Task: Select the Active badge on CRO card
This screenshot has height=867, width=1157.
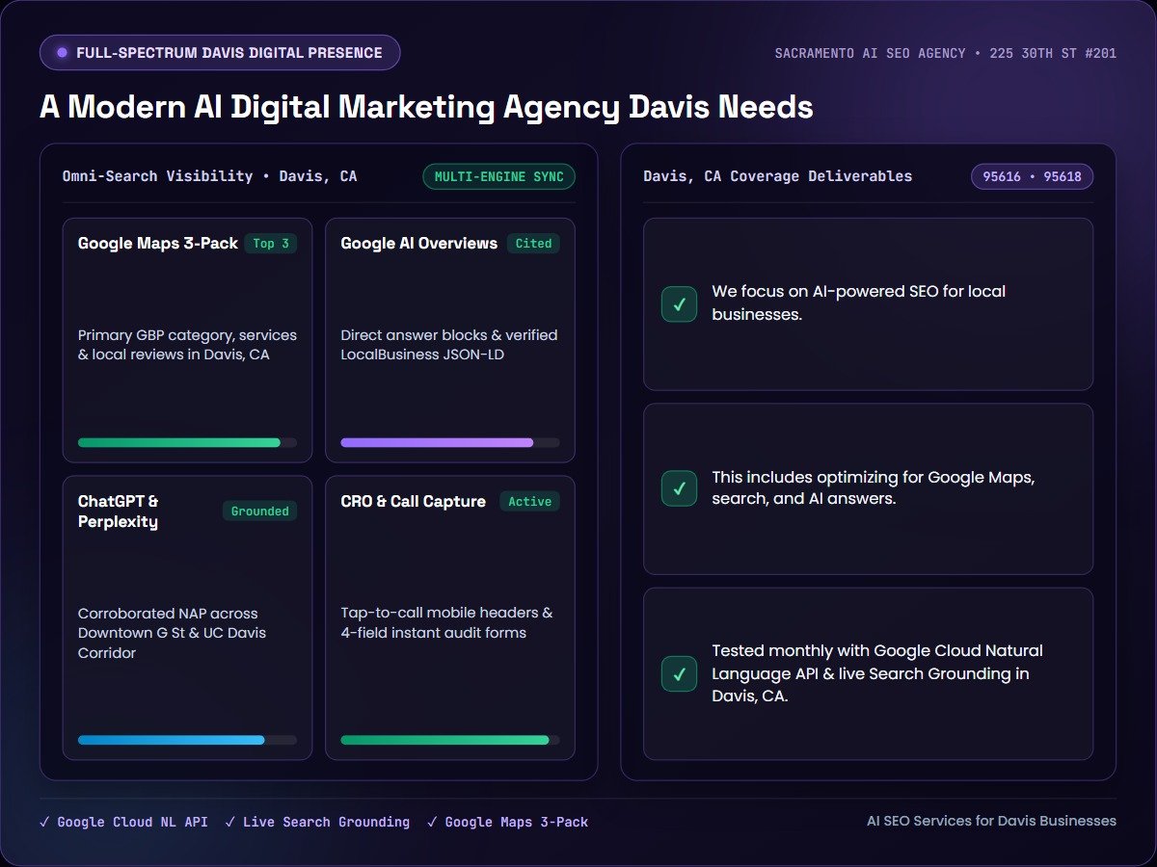Action: [x=529, y=501]
